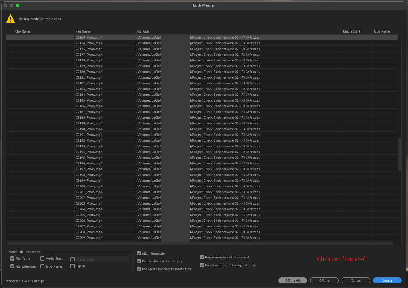Viewport: 408px width, 288px height.
Task: Select clip C9180_Proxy.mp4
Action: pyautogui.click(x=202, y=72)
